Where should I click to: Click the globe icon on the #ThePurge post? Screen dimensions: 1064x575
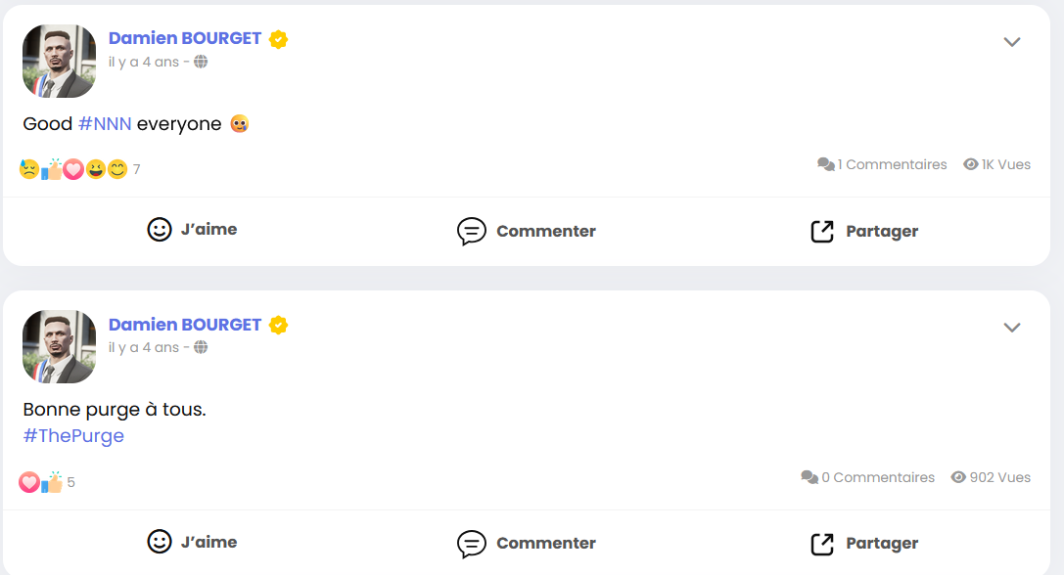[x=201, y=347]
